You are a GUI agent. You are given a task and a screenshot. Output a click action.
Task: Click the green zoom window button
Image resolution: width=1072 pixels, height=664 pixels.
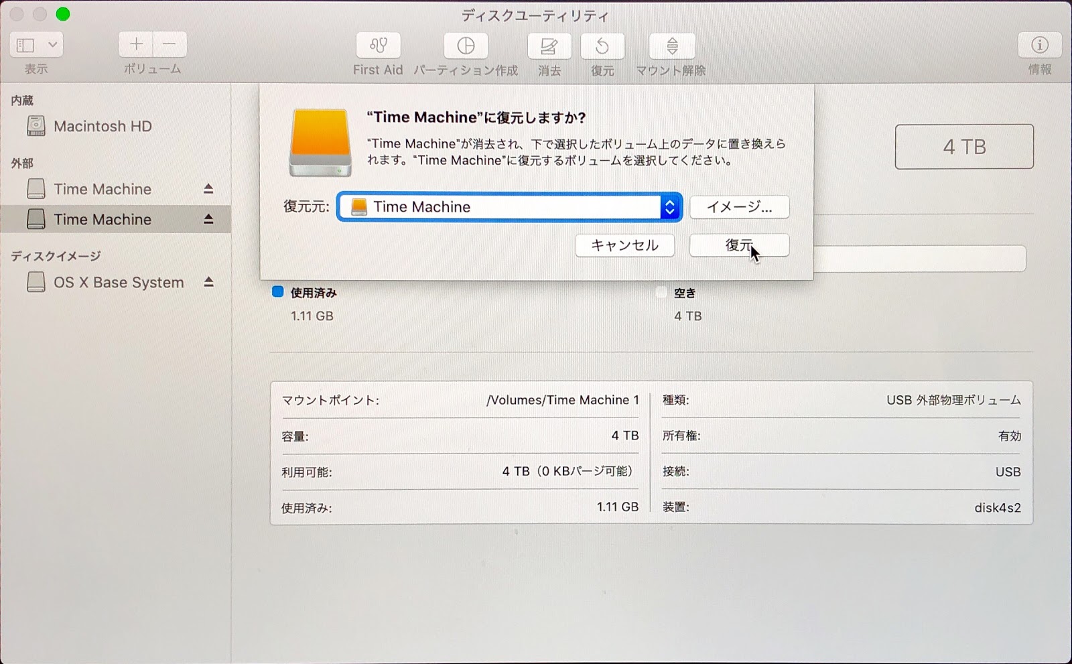pyautogui.click(x=62, y=14)
